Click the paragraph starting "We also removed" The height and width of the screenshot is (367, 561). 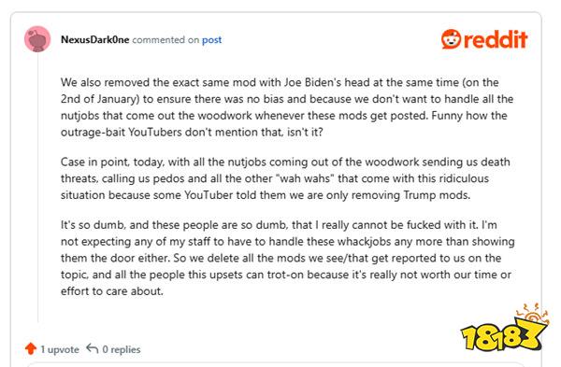287,107
